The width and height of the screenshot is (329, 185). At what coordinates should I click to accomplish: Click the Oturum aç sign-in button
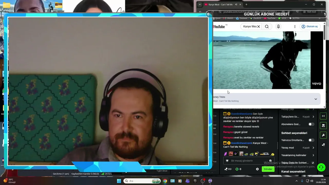[310, 26]
